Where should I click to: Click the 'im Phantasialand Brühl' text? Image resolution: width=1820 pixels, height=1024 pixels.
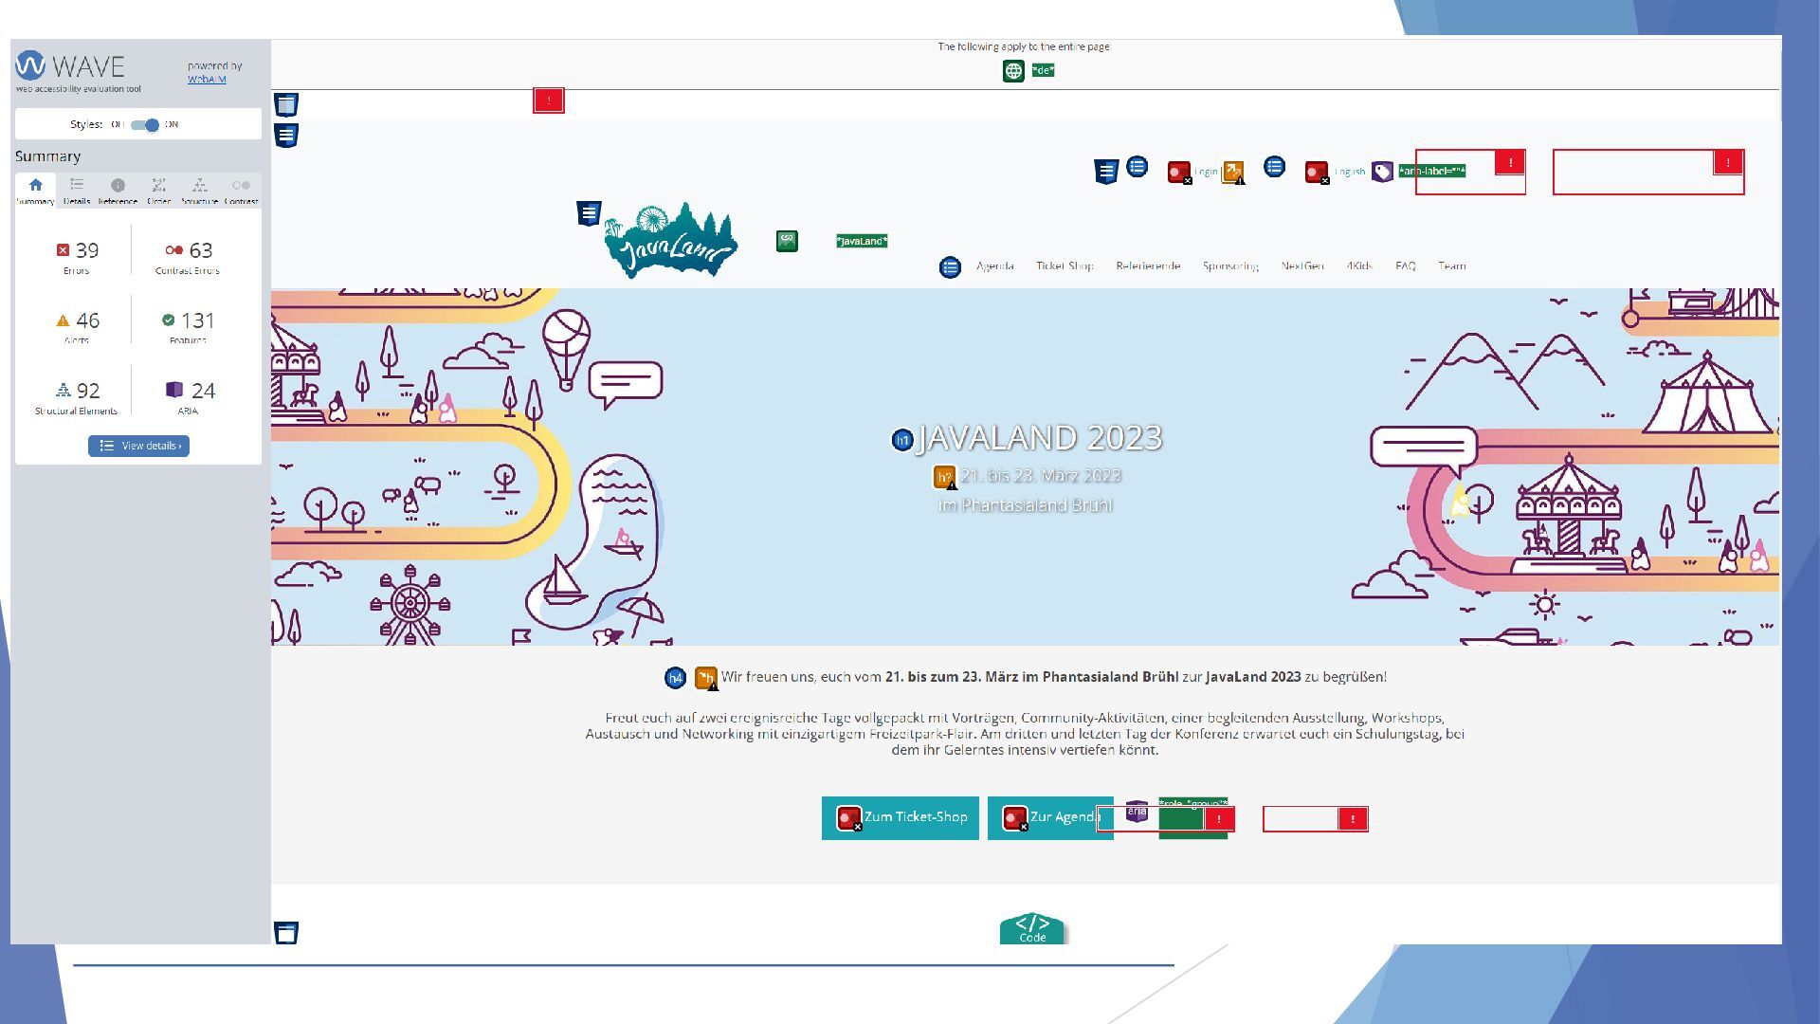pyautogui.click(x=1025, y=505)
